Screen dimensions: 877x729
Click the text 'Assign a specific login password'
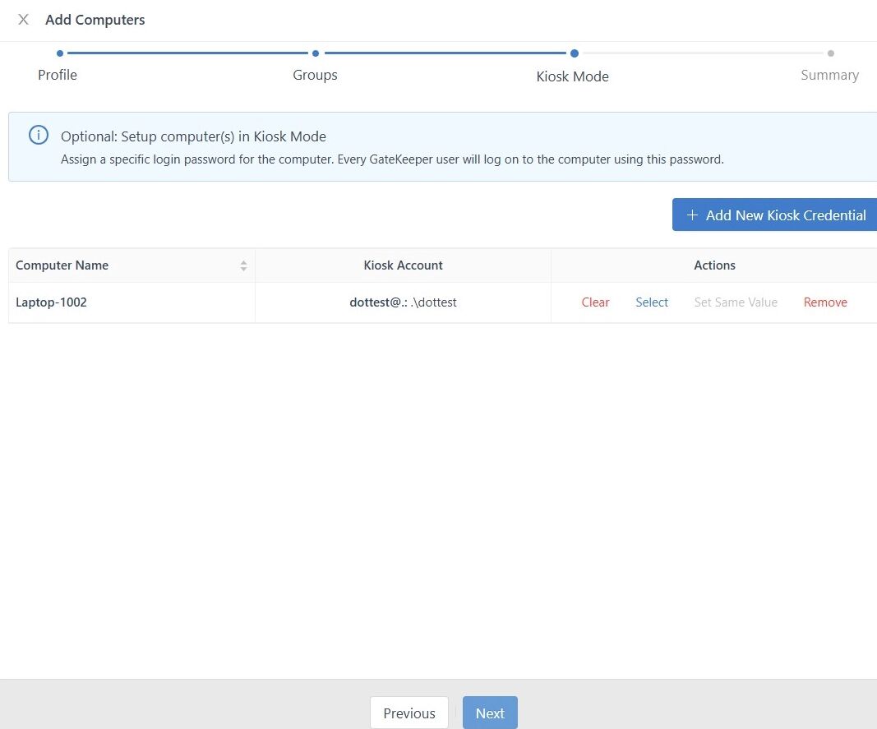[x=148, y=159]
